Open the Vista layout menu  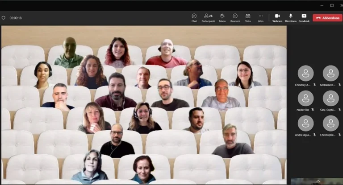[248, 17]
